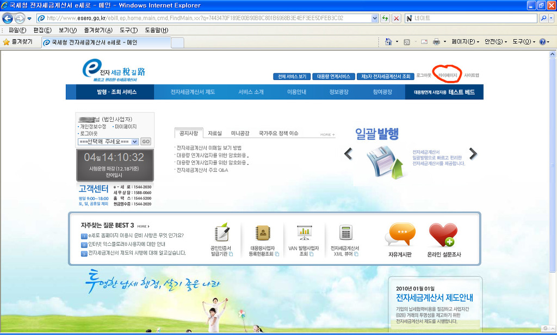The width and height of the screenshot is (557, 335).
Task: Expand the address bar history dropdown
Action: tap(374, 18)
